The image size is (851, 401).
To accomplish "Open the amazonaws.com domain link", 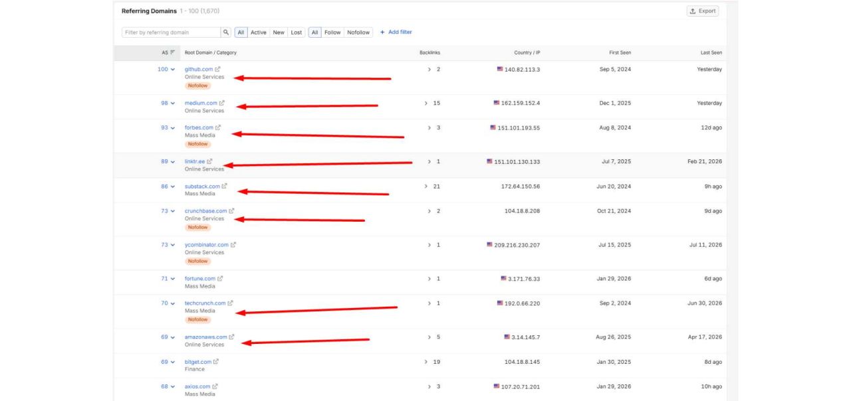I will click(206, 337).
